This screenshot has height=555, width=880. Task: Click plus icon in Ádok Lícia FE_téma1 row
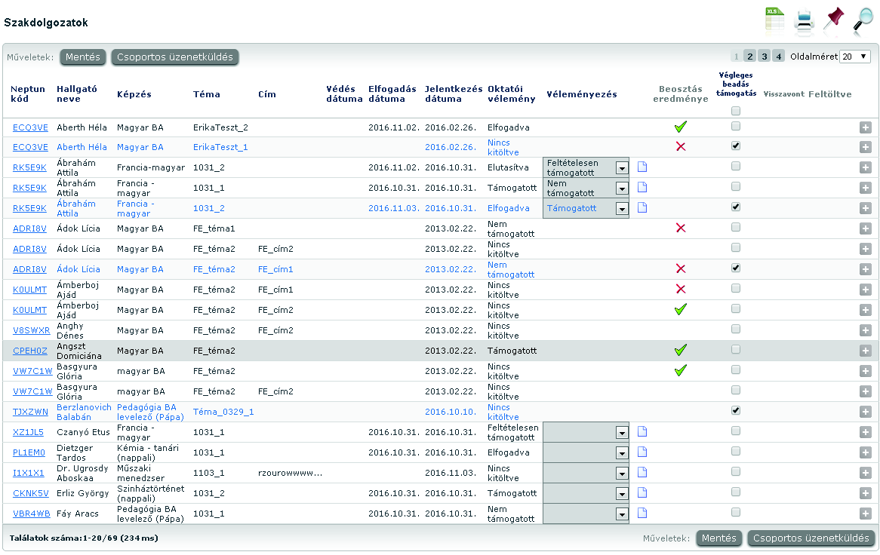pos(866,228)
